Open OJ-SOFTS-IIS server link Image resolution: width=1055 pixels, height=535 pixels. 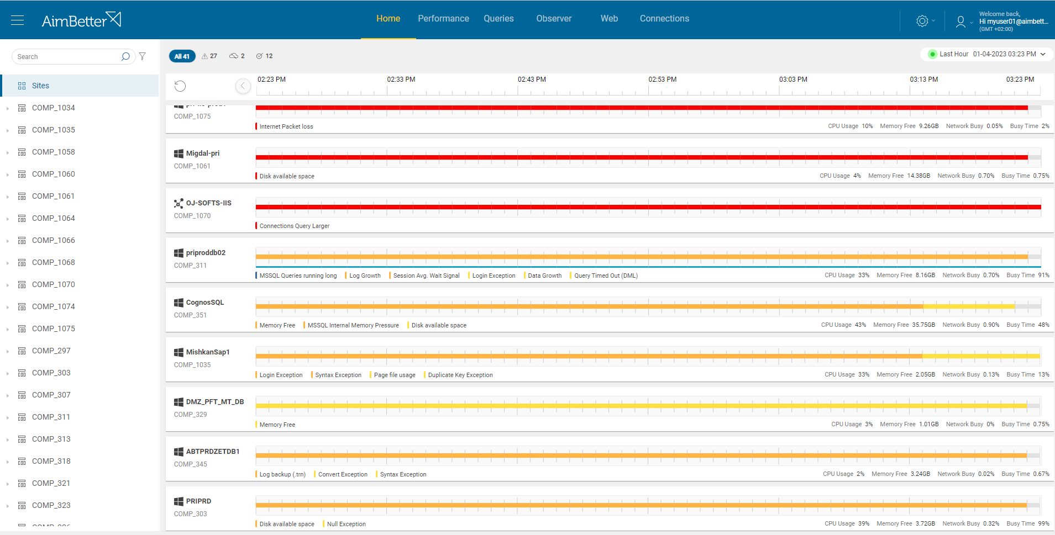click(x=208, y=203)
